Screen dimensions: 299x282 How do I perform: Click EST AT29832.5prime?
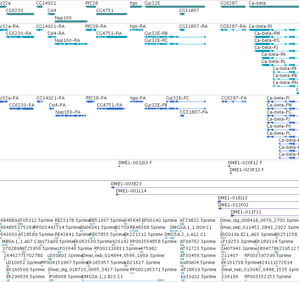click(197, 220)
